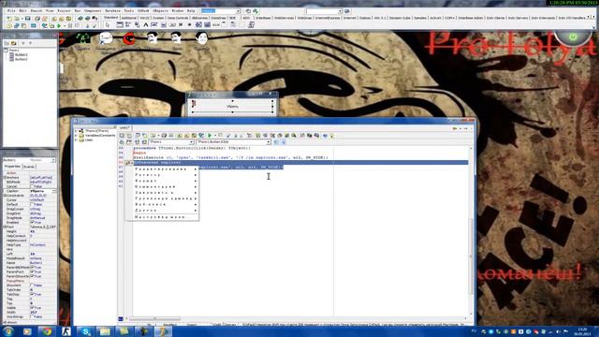This screenshot has height=337, width=599.
Task: Pick the ActionList component from palette
Action: tap(251, 25)
